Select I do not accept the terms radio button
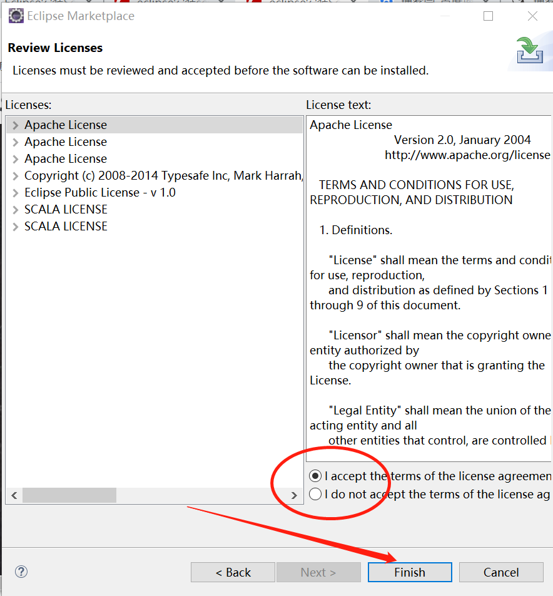Screen dimensions: 553x596 click(315, 494)
